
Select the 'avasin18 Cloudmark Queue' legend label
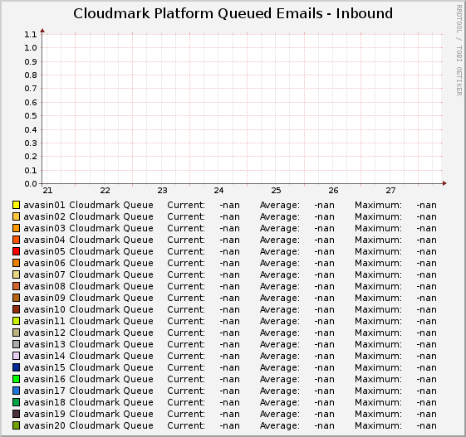88,402
